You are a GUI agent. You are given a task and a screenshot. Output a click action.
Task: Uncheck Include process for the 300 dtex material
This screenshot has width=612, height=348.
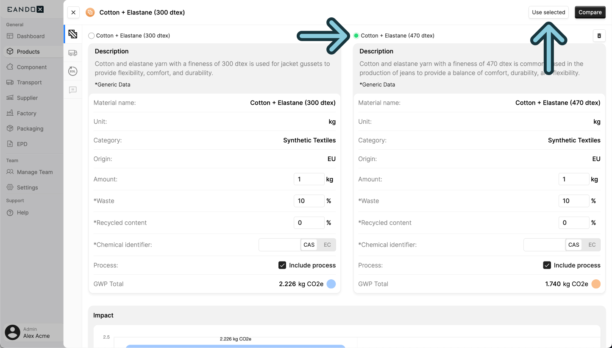282,265
